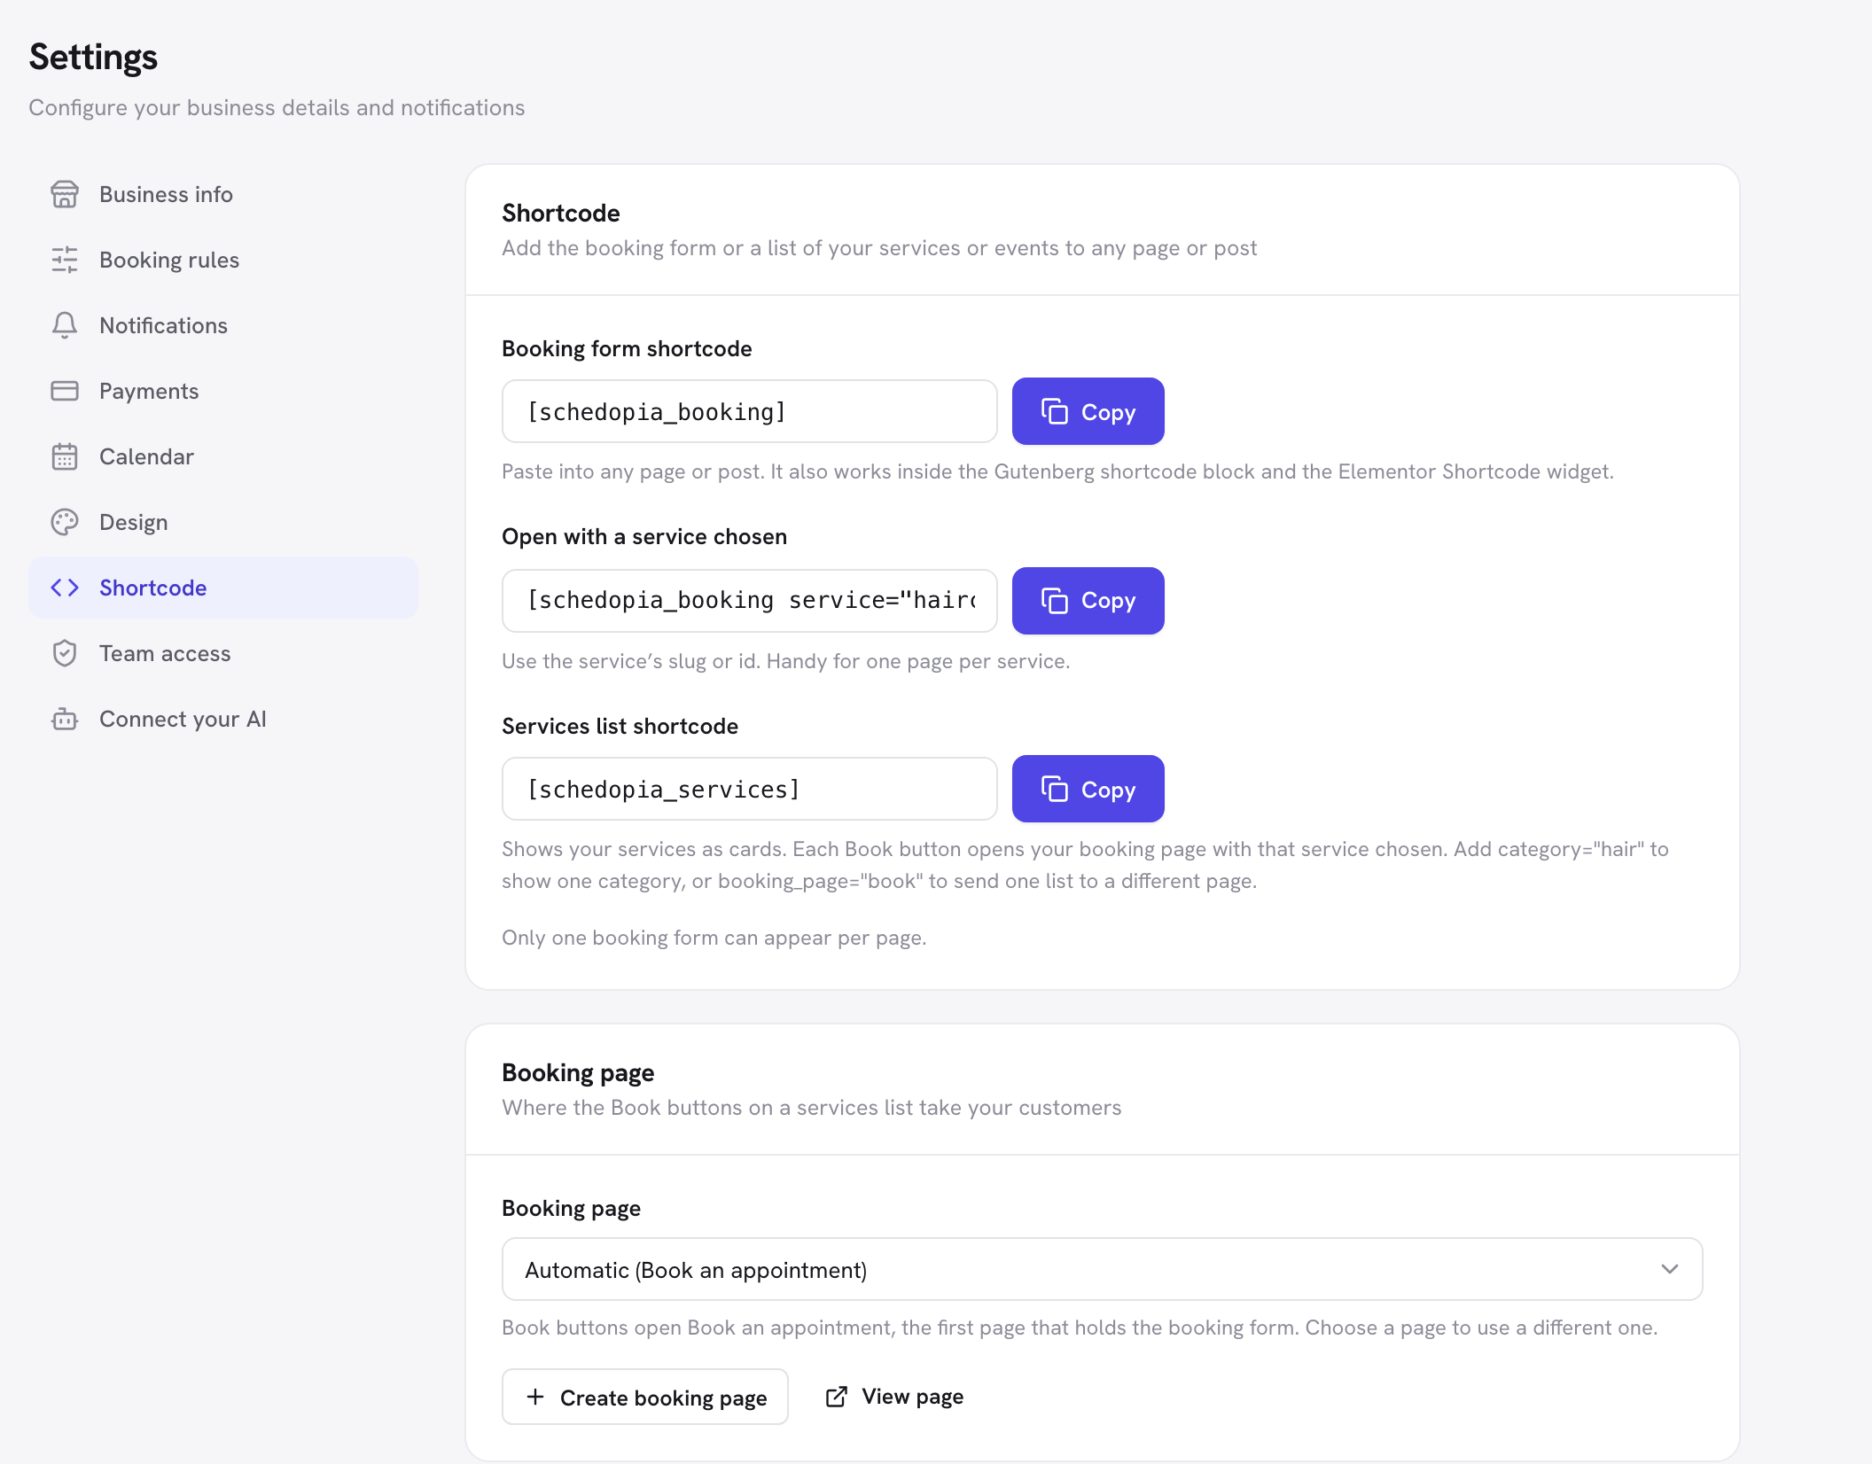1872x1464 pixels.
Task: Click 'Use the service's slug or id' hint
Action: coord(786,661)
